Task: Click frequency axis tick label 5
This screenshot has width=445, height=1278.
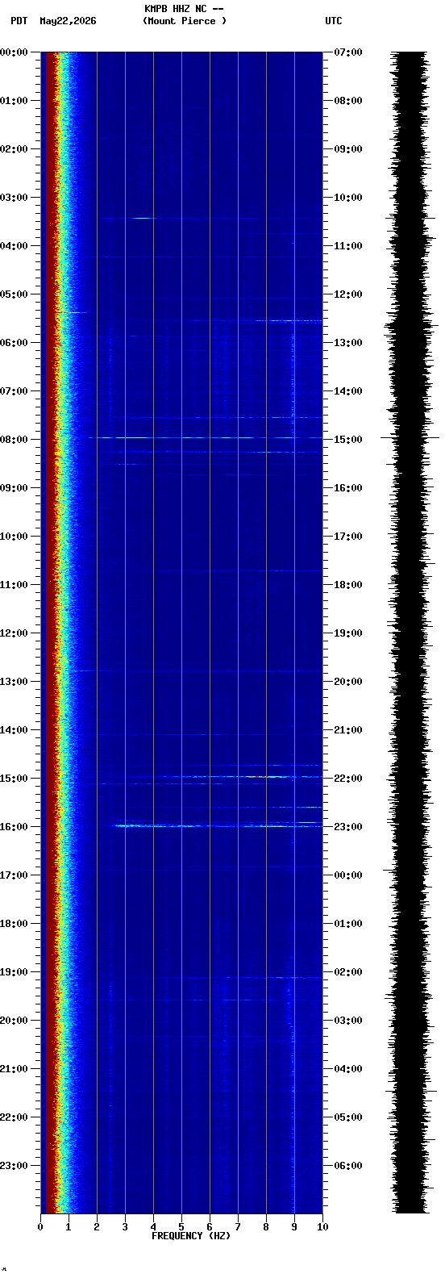Action: (x=181, y=1227)
